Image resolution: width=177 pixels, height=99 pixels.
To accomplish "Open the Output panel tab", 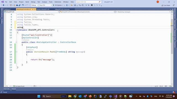I will pos(14,89).
